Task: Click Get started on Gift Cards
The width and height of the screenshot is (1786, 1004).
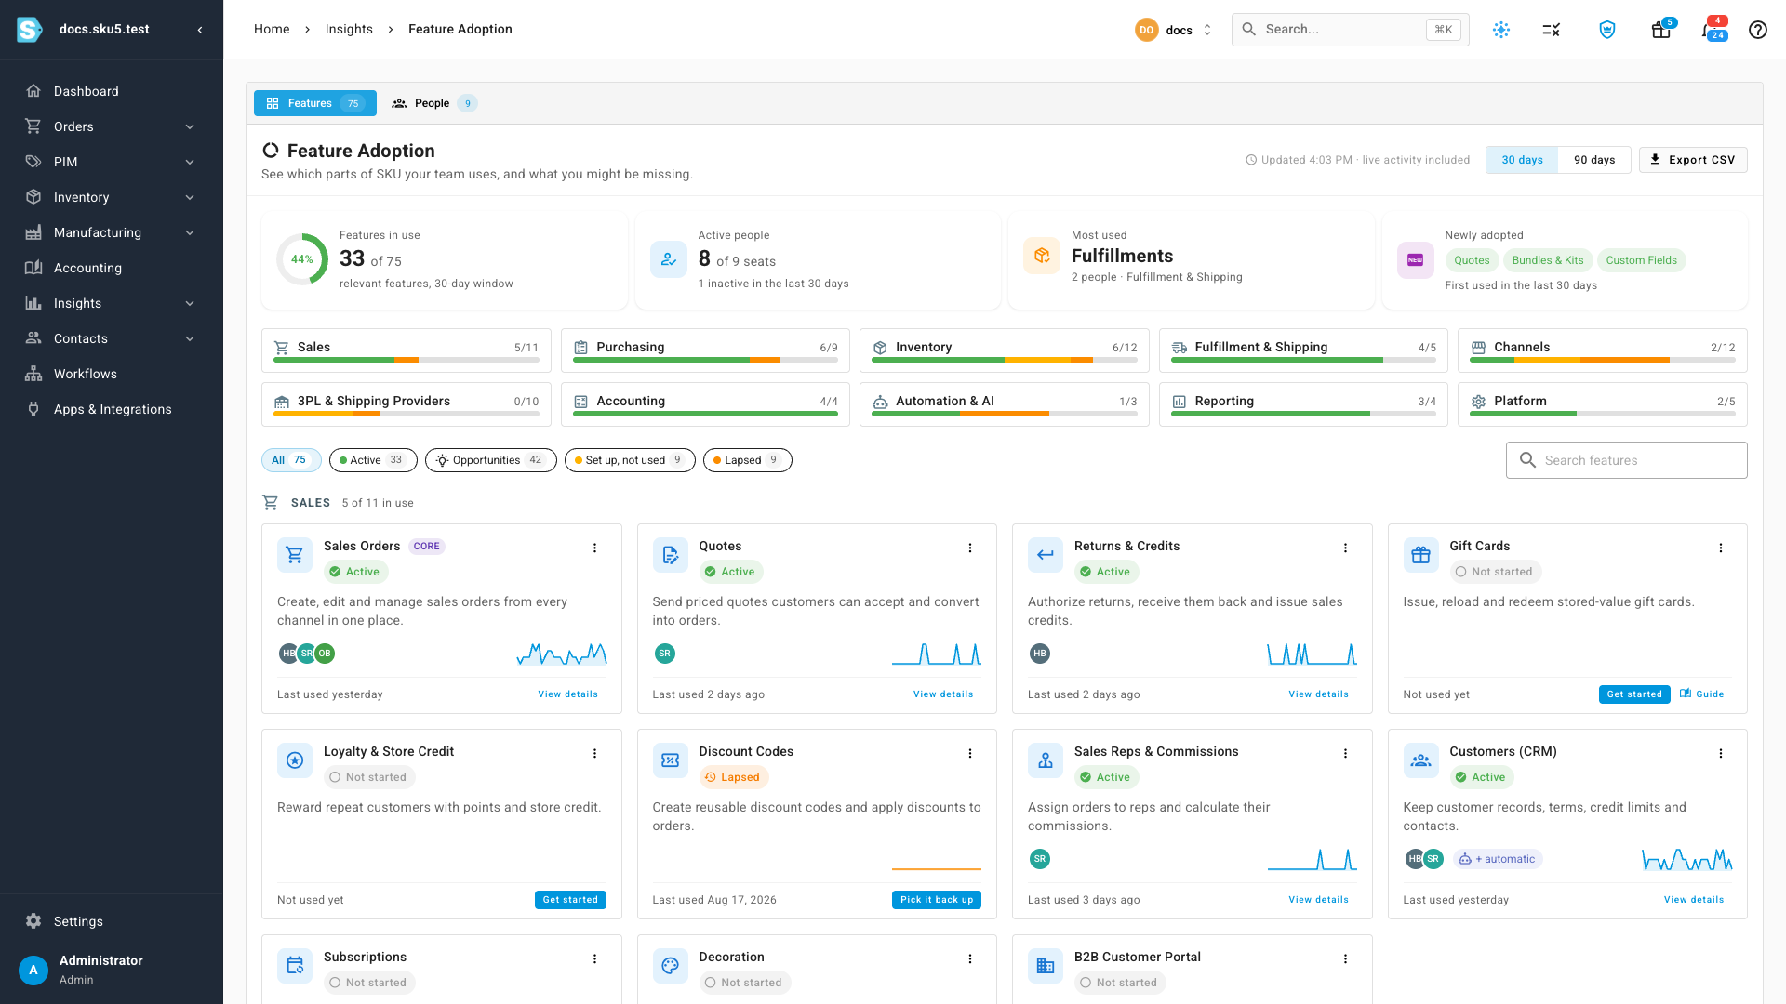Action: point(1634,694)
